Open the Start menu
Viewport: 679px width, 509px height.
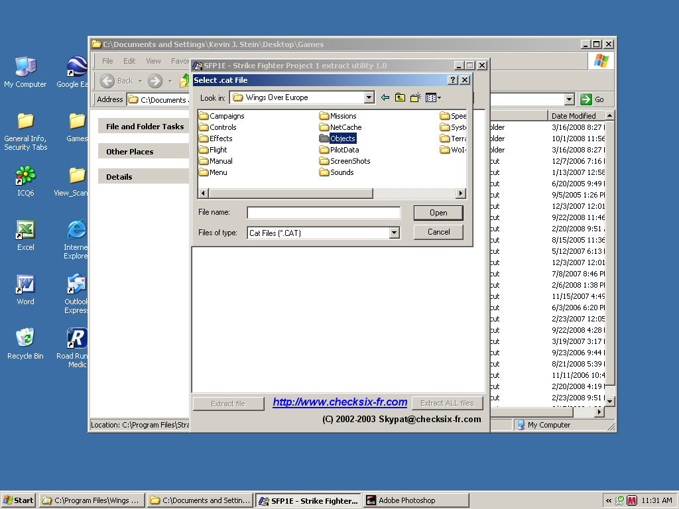click(x=19, y=500)
